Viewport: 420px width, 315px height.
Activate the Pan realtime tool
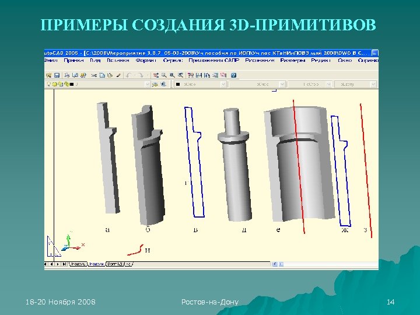(156, 75)
